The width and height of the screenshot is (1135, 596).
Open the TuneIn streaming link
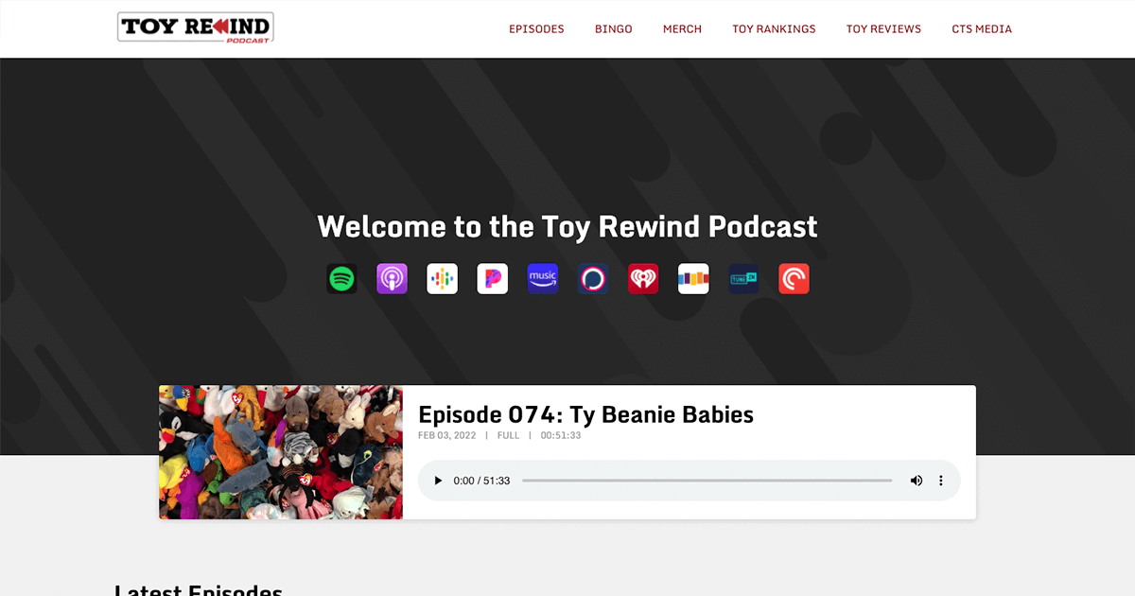tap(743, 278)
